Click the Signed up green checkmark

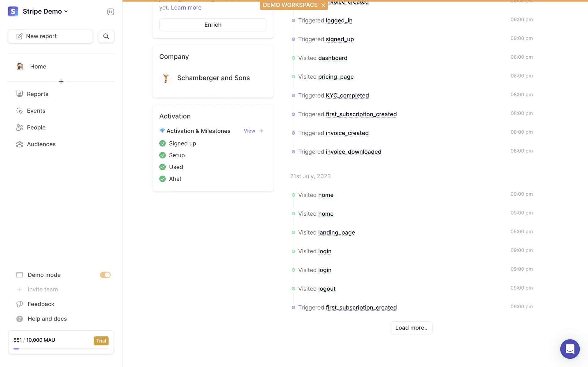[x=163, y=143]
